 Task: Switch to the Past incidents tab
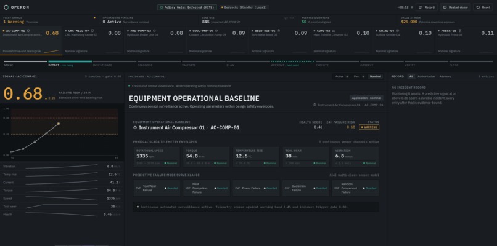359,76
